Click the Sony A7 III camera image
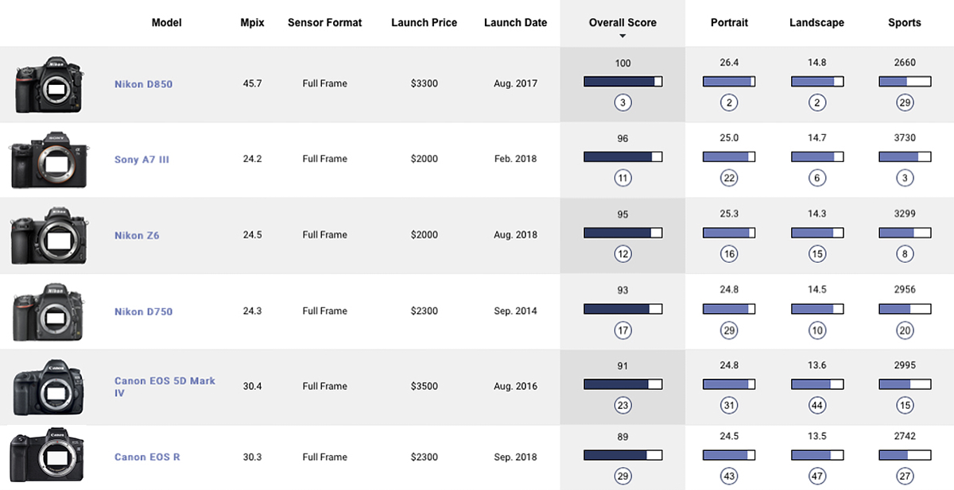The width and height of the screenshot is (954, 490). click(48, 160)
